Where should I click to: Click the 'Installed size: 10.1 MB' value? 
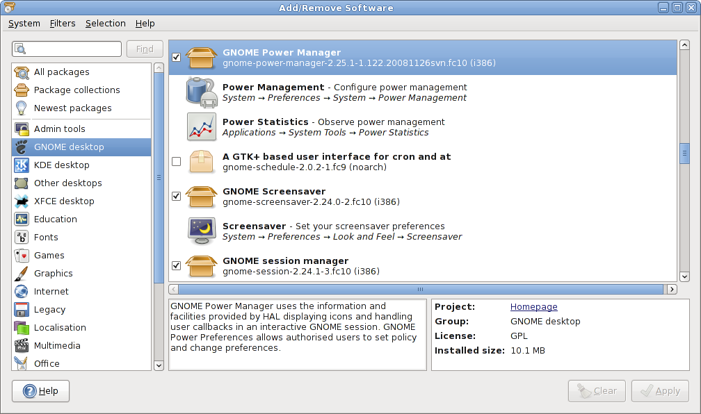coord(528,351)
